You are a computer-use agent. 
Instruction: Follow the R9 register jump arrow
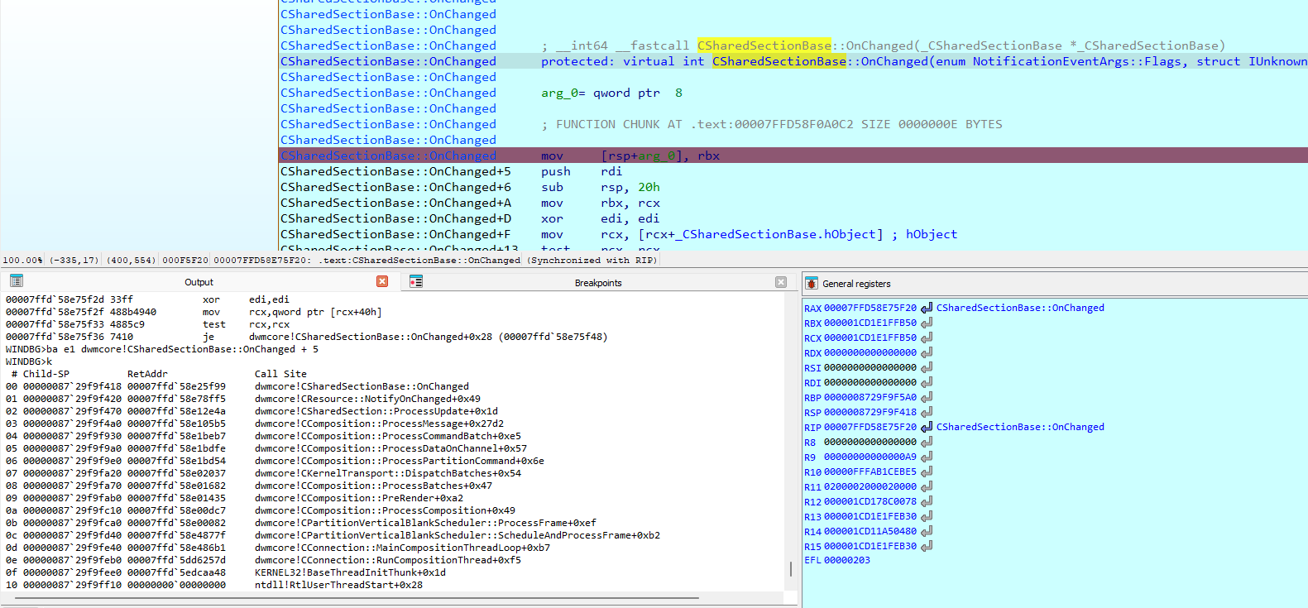(927, 457)
